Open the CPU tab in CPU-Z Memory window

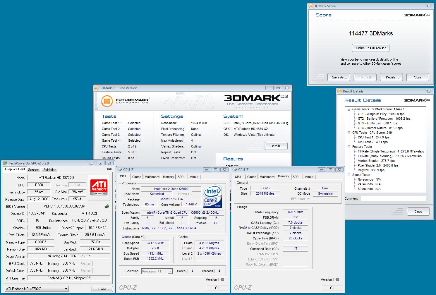pyautogui.click(x=238, y=177)
